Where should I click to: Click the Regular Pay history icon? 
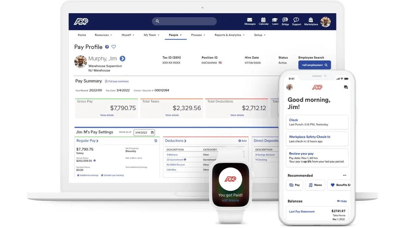(156, 141)
